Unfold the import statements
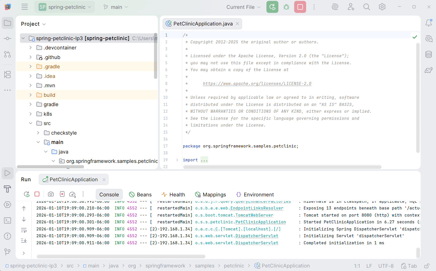The width and height of the screenshot is (436, 271). 177,160
